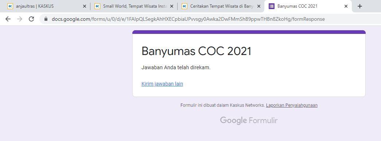Click the Google Forms favicon on Banyumas tab

point(272,6)
